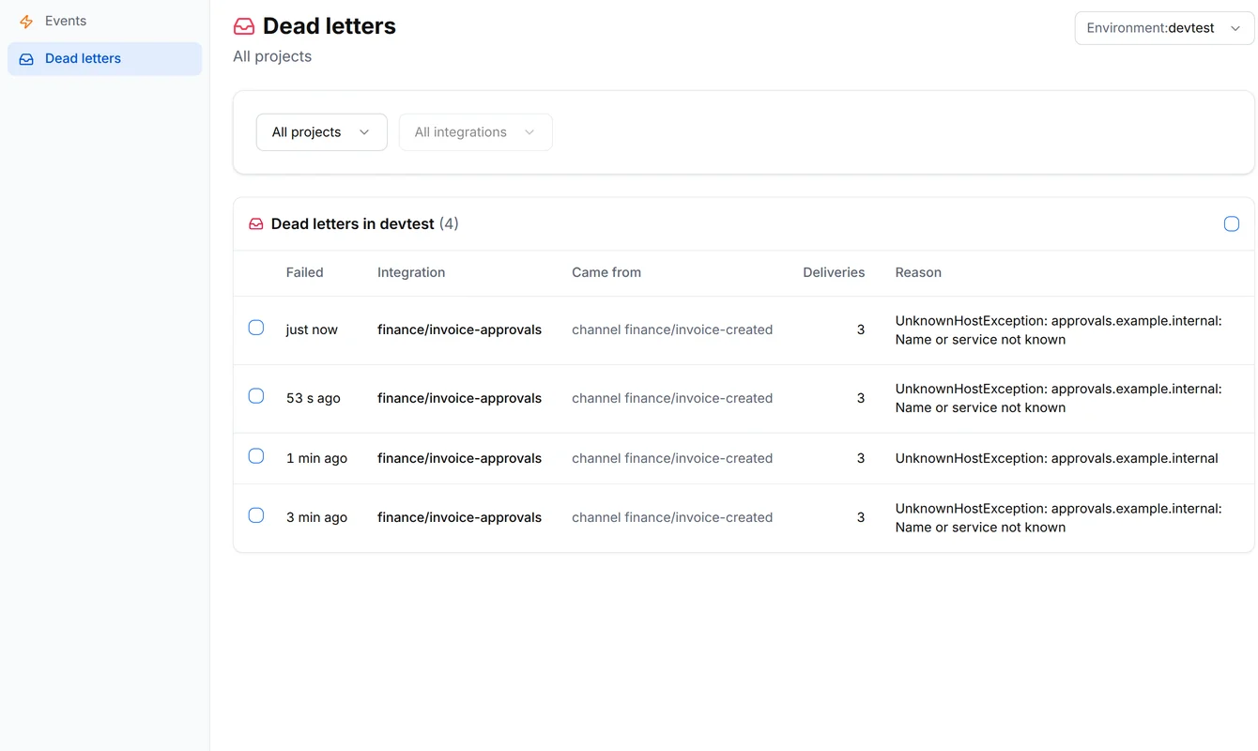Click channel finance/invoice-created in 'just now' row
1258x751 pixels.
pos(672,330)
